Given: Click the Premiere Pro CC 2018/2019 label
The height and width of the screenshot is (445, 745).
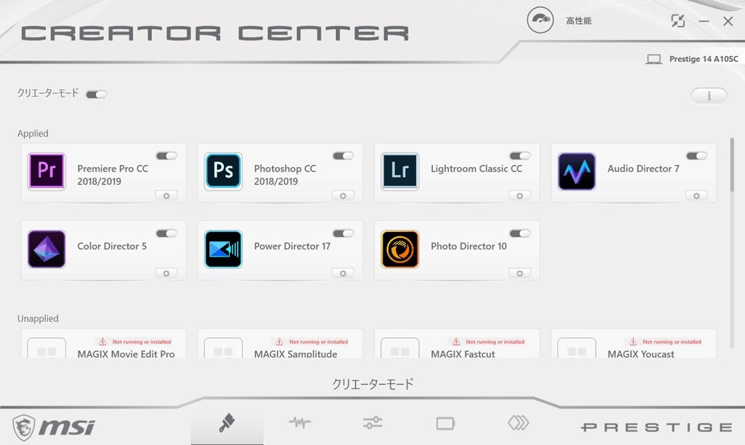Looking at the screenshot, I should (x=113, y=175).
